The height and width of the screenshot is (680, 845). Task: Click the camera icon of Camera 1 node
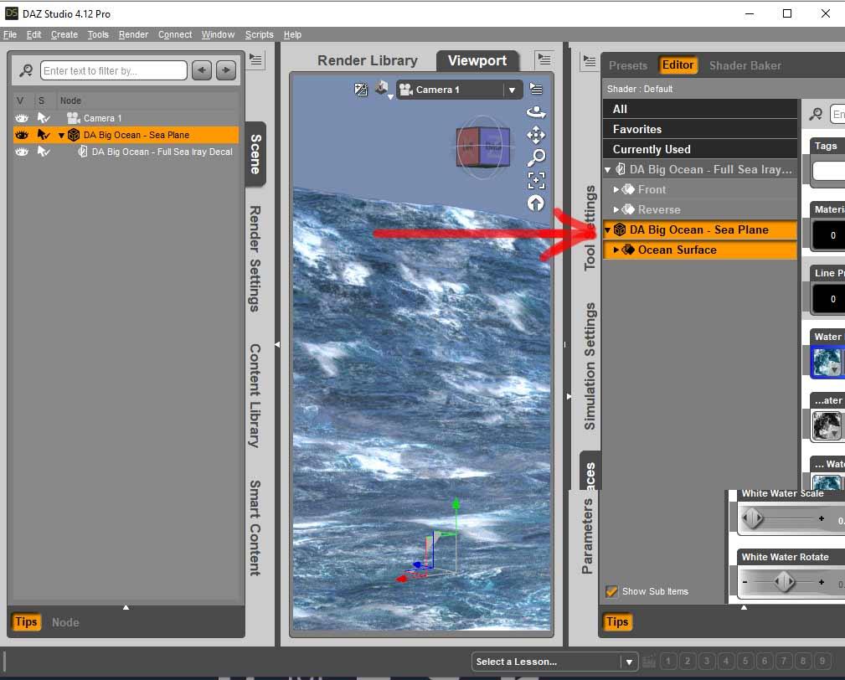tap(74, 117)
